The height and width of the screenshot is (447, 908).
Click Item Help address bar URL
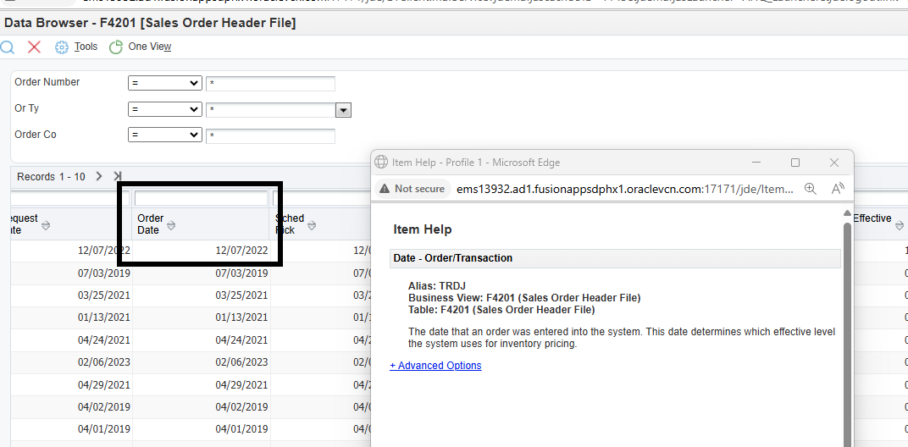(623, 189)
